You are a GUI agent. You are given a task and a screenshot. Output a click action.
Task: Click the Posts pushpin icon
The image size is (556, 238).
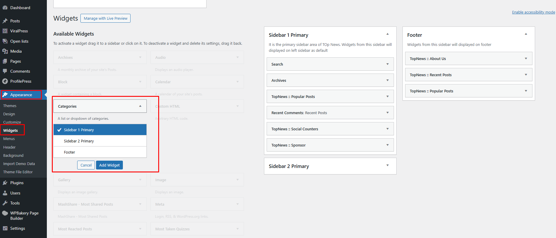click(x=5, y=21)
